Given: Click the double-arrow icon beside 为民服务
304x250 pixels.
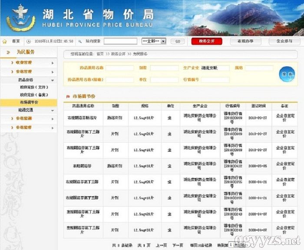Looking at the screenshot, I should coord(8,52).
